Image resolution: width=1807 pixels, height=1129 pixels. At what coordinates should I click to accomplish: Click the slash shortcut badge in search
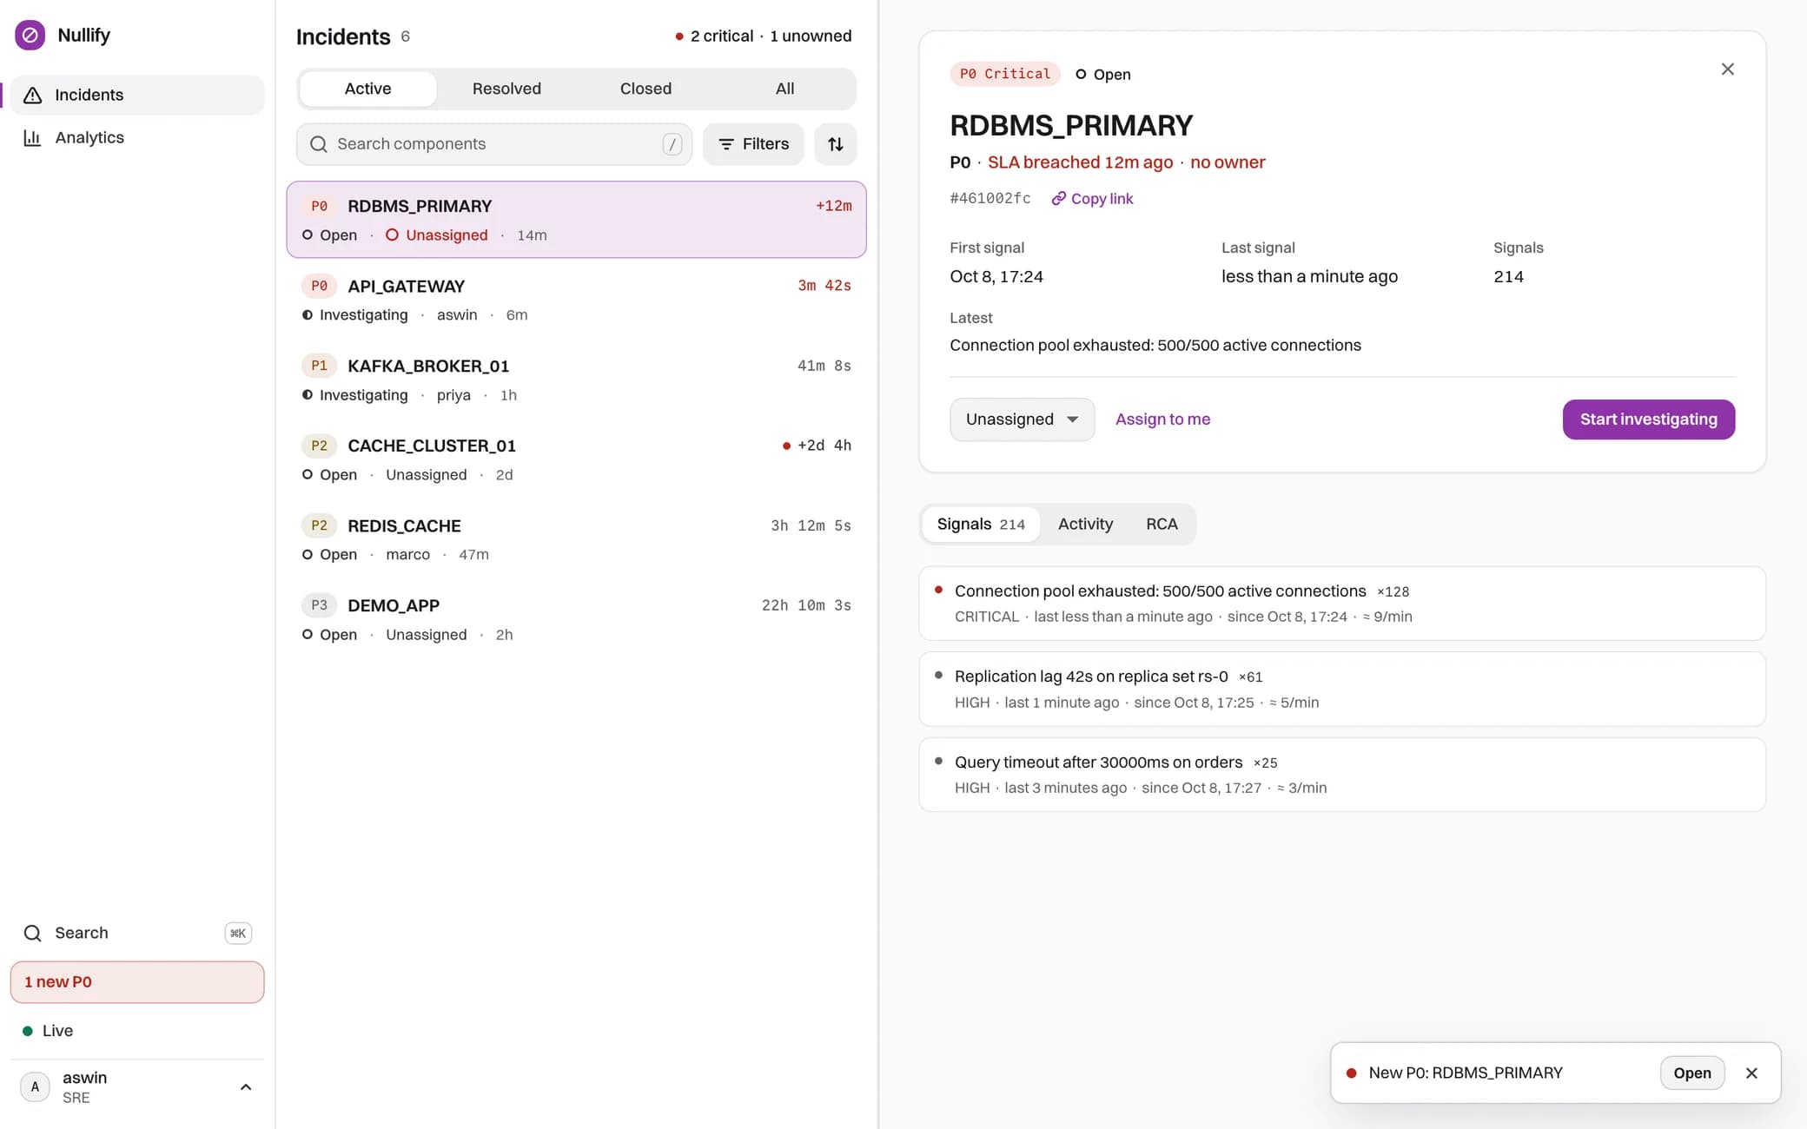click(672, 144)
